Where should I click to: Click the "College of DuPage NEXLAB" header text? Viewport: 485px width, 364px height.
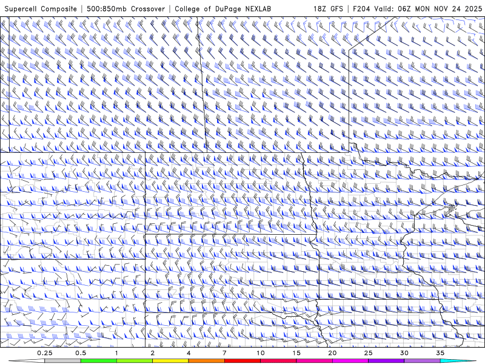pos(222,9)
